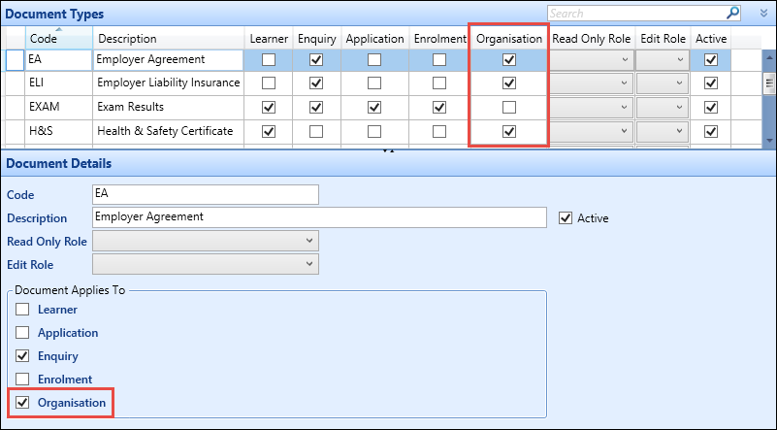This screenshot has height=430, width=777.
Task: Open Edit Role dropdown in EXAM row
Action: 663,107
